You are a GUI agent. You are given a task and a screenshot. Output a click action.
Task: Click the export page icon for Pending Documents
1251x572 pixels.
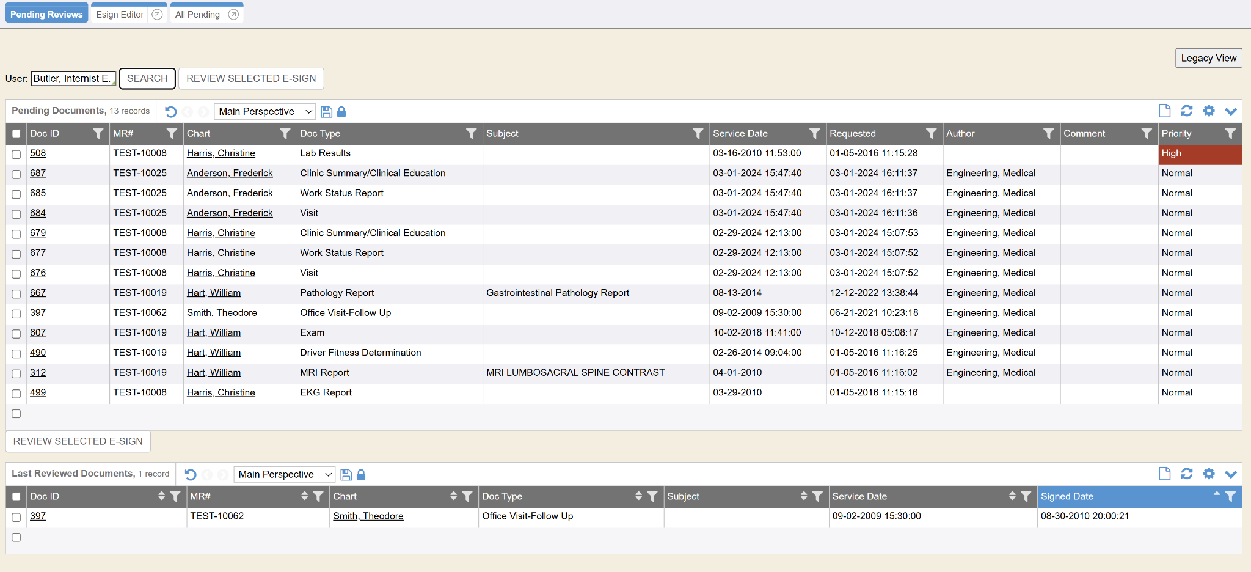1164,111
